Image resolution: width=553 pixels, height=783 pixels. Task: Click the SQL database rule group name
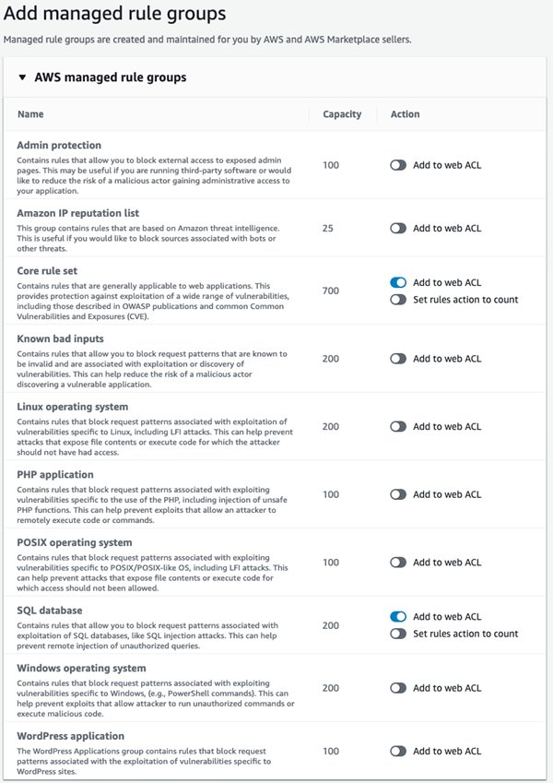coord(49,611)
